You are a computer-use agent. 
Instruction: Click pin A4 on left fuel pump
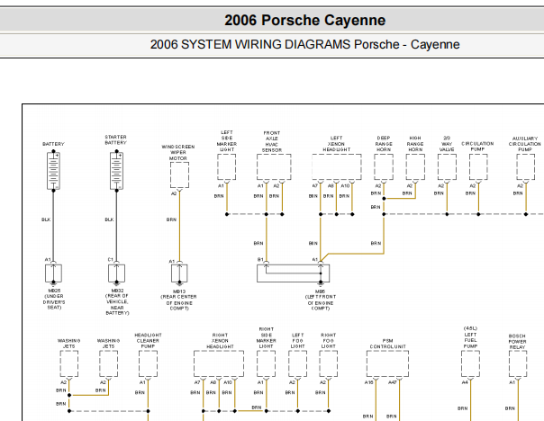(x=465, y=382)
